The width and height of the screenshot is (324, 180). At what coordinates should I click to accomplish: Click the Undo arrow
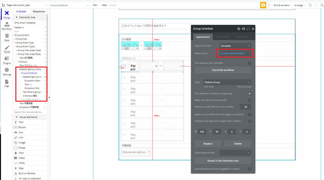click(x=310, y=5)
